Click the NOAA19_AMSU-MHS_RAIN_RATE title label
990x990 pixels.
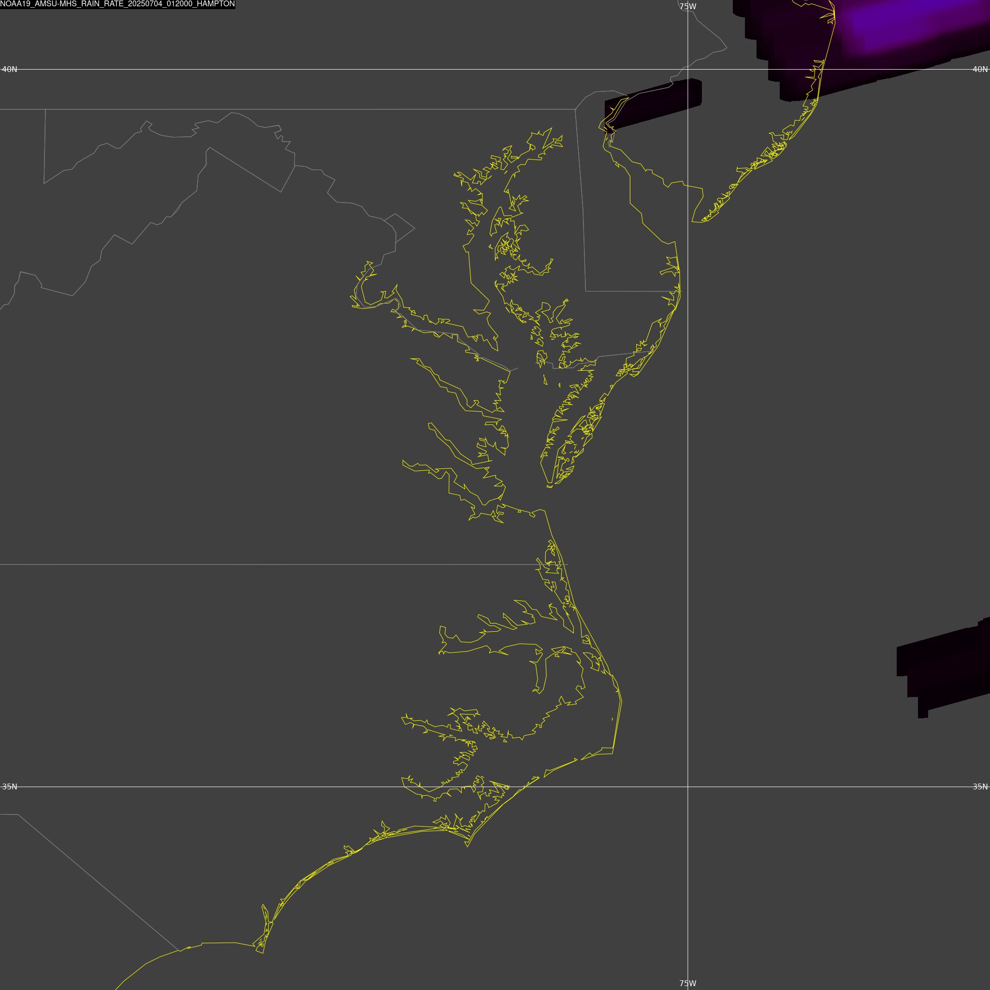117,4
